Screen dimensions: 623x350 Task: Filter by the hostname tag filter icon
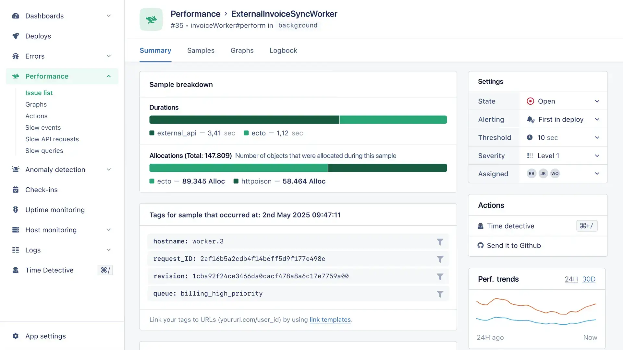click(x=440, y=241)
